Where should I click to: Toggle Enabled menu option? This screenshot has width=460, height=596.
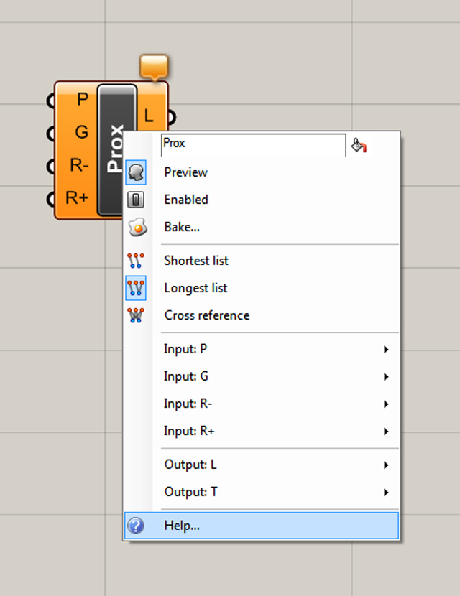click(186, 200)
